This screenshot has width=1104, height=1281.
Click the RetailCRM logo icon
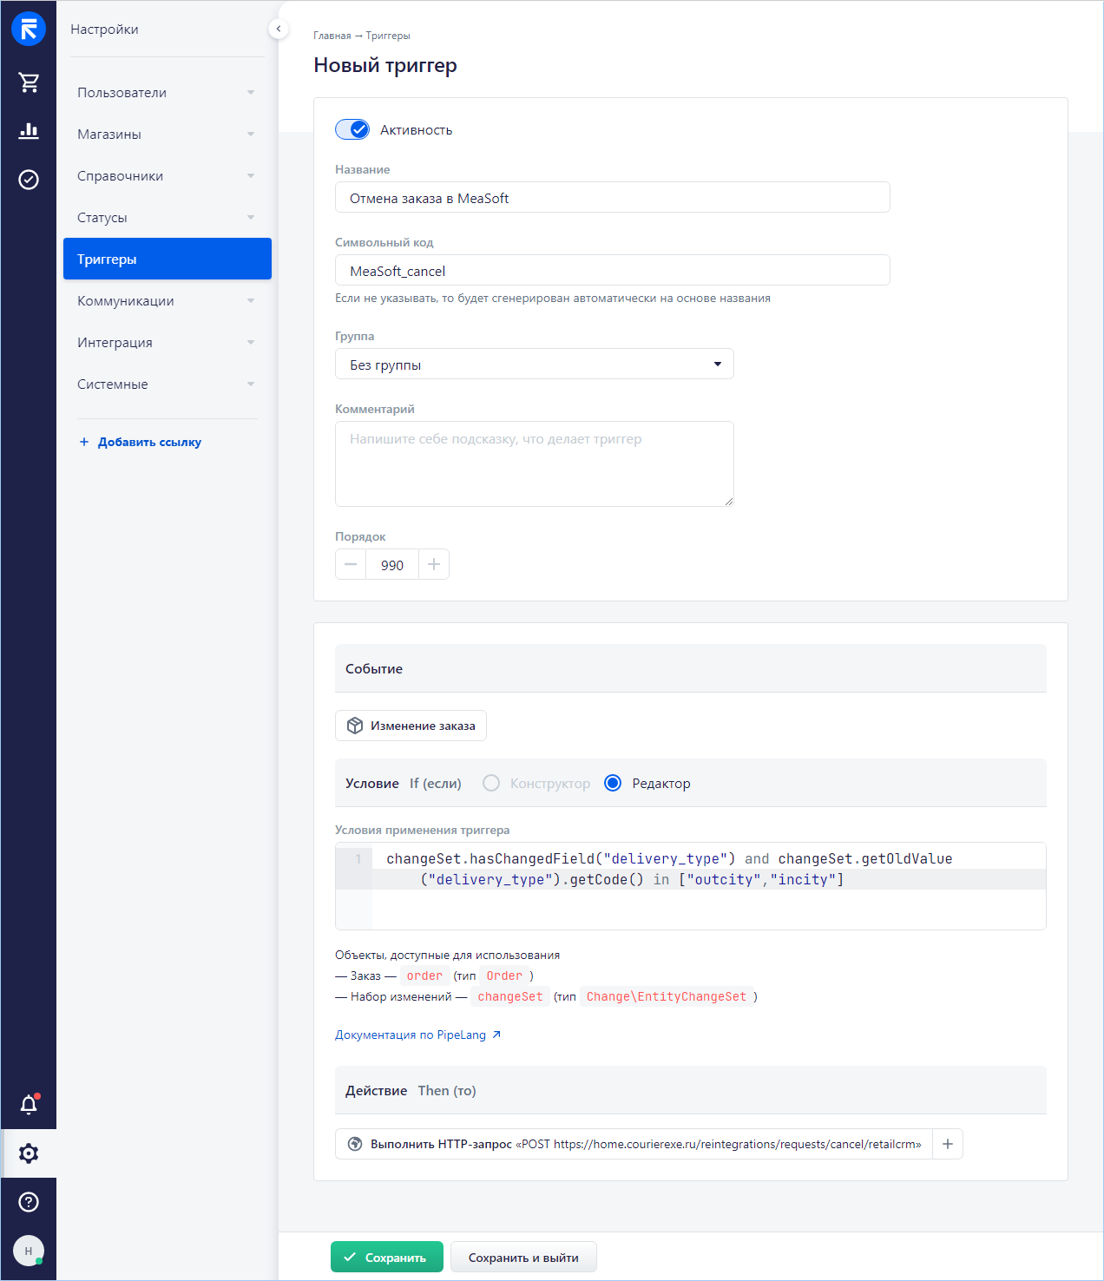coord(29,29)
